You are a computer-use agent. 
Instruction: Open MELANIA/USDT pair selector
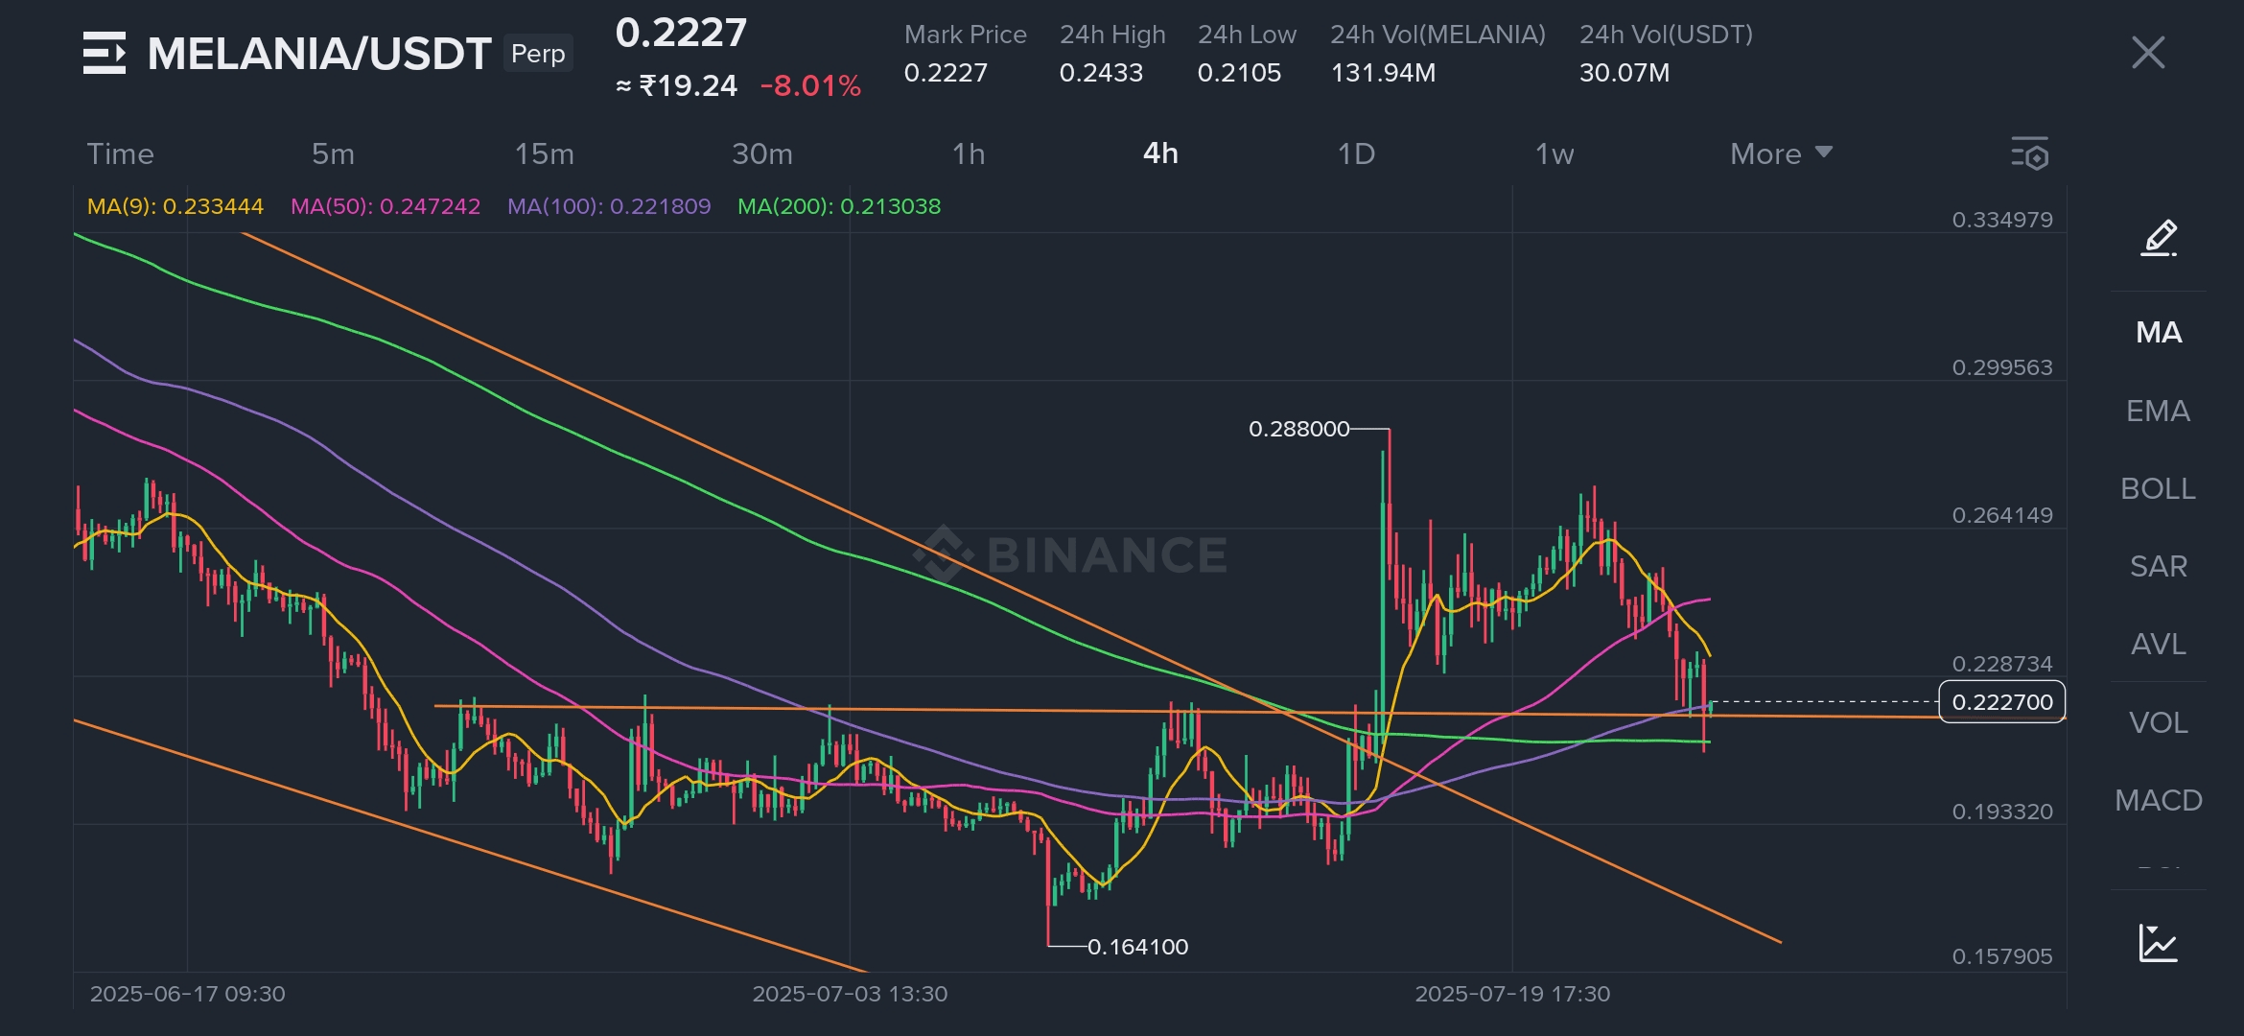319,54
